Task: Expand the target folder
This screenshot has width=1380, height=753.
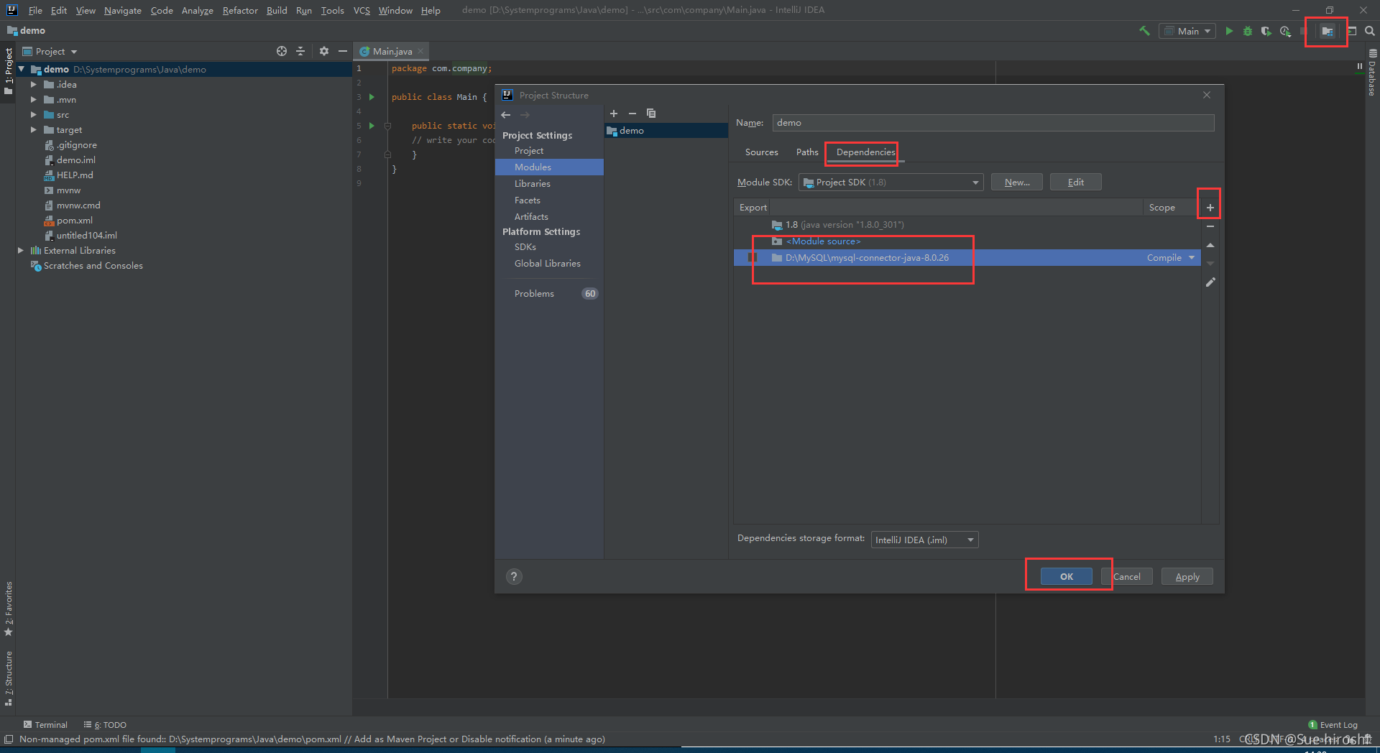Action: click(x=33, y=129)
